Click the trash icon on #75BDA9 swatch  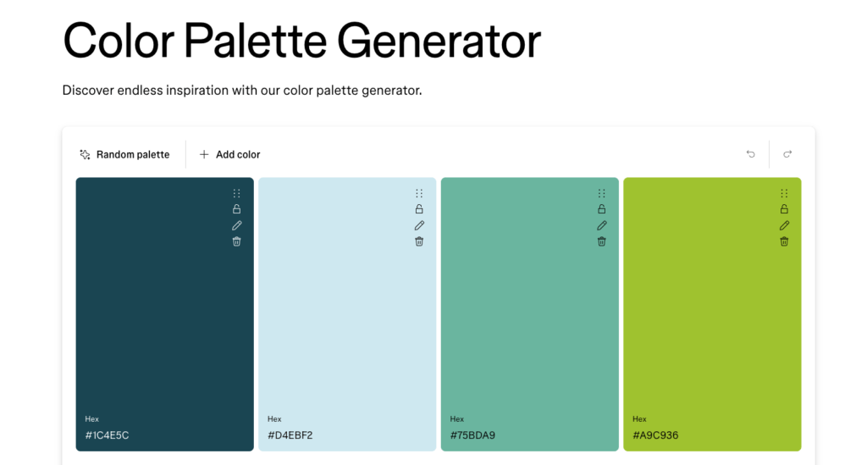click(602, 241)
